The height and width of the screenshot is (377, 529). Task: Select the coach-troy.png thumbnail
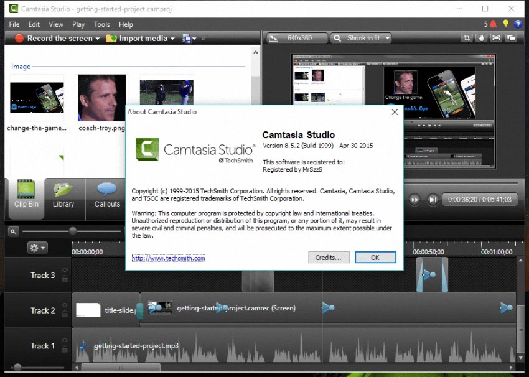point(101,96)
